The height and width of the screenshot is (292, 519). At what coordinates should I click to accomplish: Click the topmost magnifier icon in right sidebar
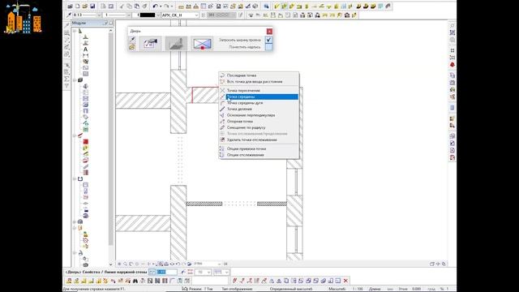[x=453, y=25]
